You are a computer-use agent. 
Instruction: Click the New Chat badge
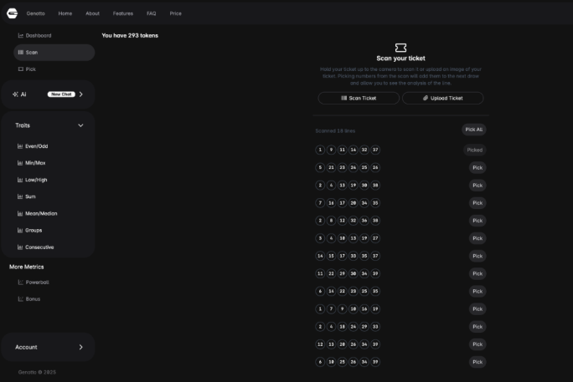pos(61,94)
